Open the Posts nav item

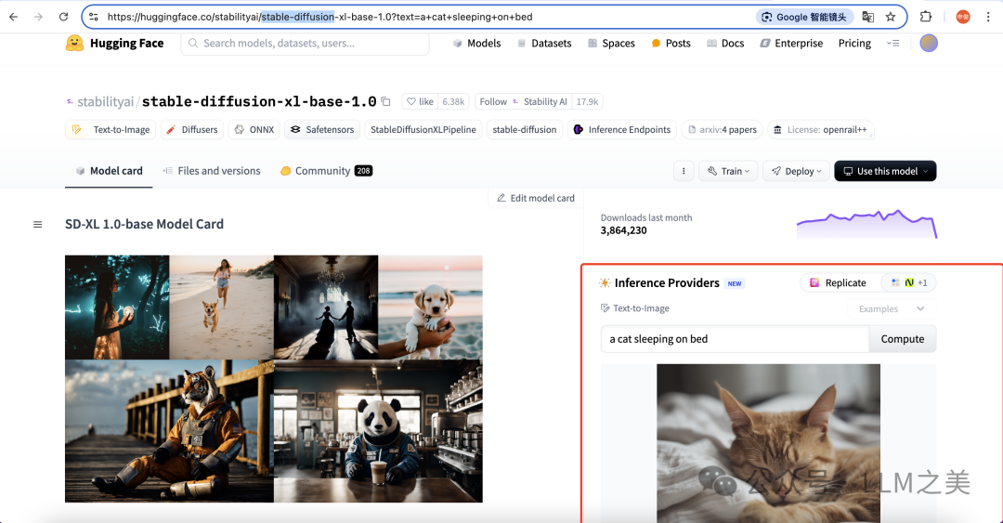(671, 43)
